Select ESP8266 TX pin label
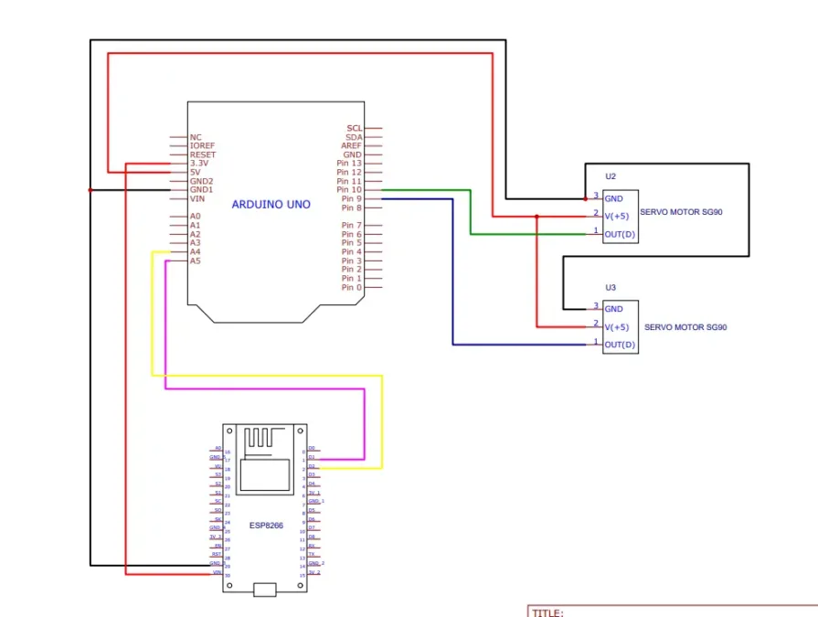Image resolution: width=818 pixels, height=617 pixels. coord(312,555)
